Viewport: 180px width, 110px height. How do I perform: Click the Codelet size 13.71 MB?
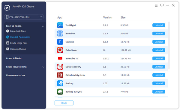click(125, 42)
